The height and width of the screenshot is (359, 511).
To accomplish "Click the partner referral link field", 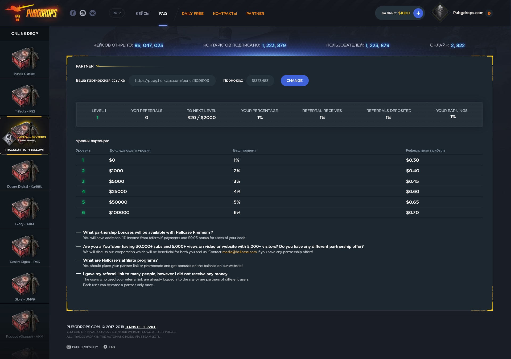I will click(172, 81).
